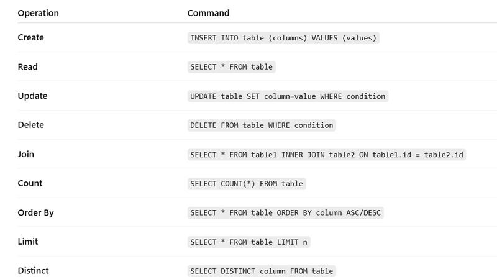Click the Distinct operation label
Screen dimensions: 497x277
[x=33, y=271]
